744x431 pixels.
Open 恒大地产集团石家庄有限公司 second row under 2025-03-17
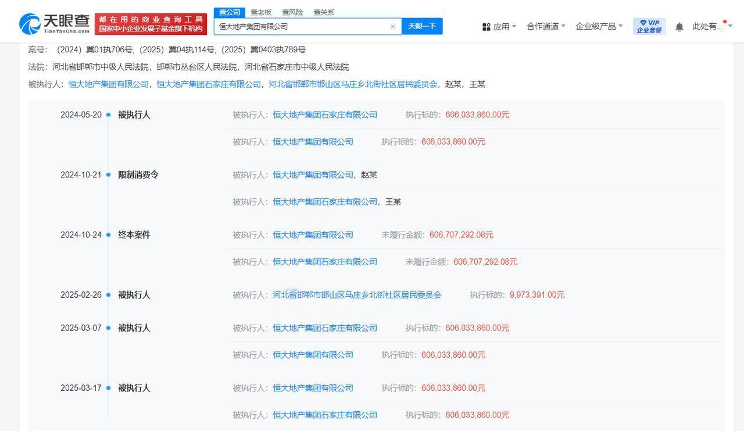click(x=325, y=415)
